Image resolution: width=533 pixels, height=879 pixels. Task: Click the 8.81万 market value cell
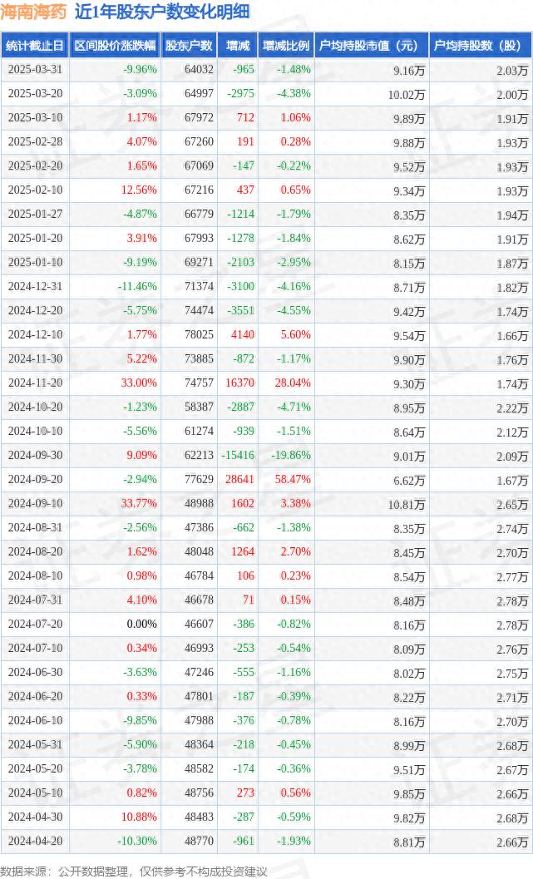(409, 842)
